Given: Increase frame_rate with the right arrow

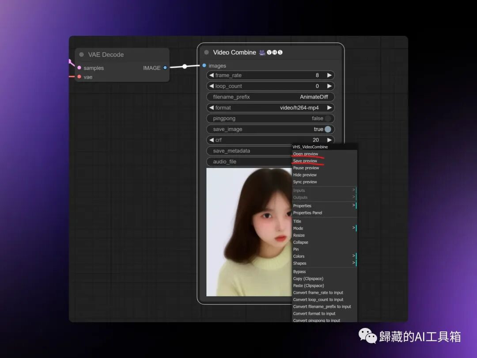Looking at the screenshot, I should (329, 75).
